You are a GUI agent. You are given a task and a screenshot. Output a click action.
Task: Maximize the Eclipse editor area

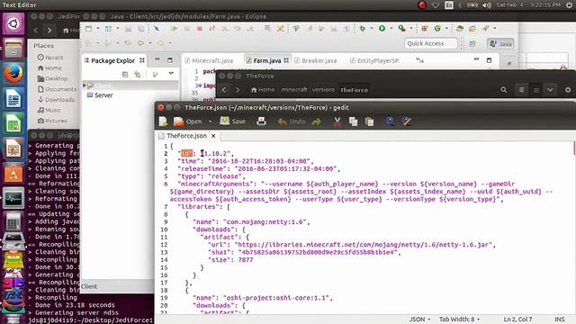(x=489, y=60)
